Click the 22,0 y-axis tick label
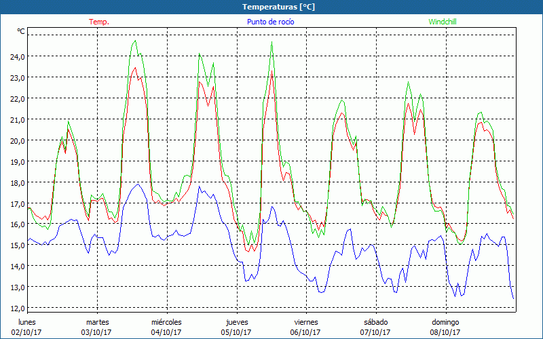Viewport: 543px width, 339px height. point(15,98)
